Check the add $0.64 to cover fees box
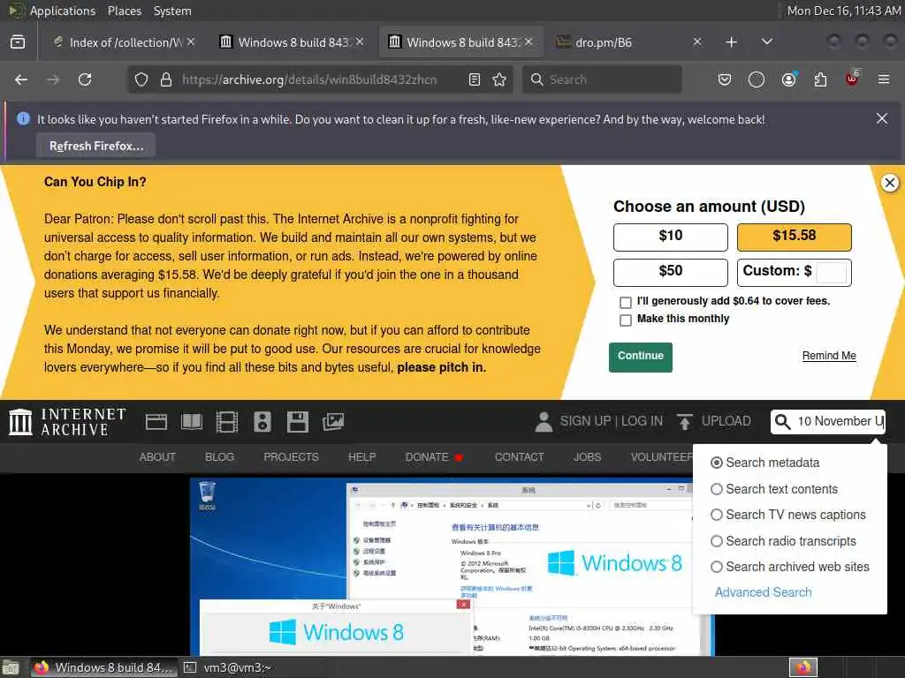The height and width of the screenshot is (678, 905). [625, 302]
